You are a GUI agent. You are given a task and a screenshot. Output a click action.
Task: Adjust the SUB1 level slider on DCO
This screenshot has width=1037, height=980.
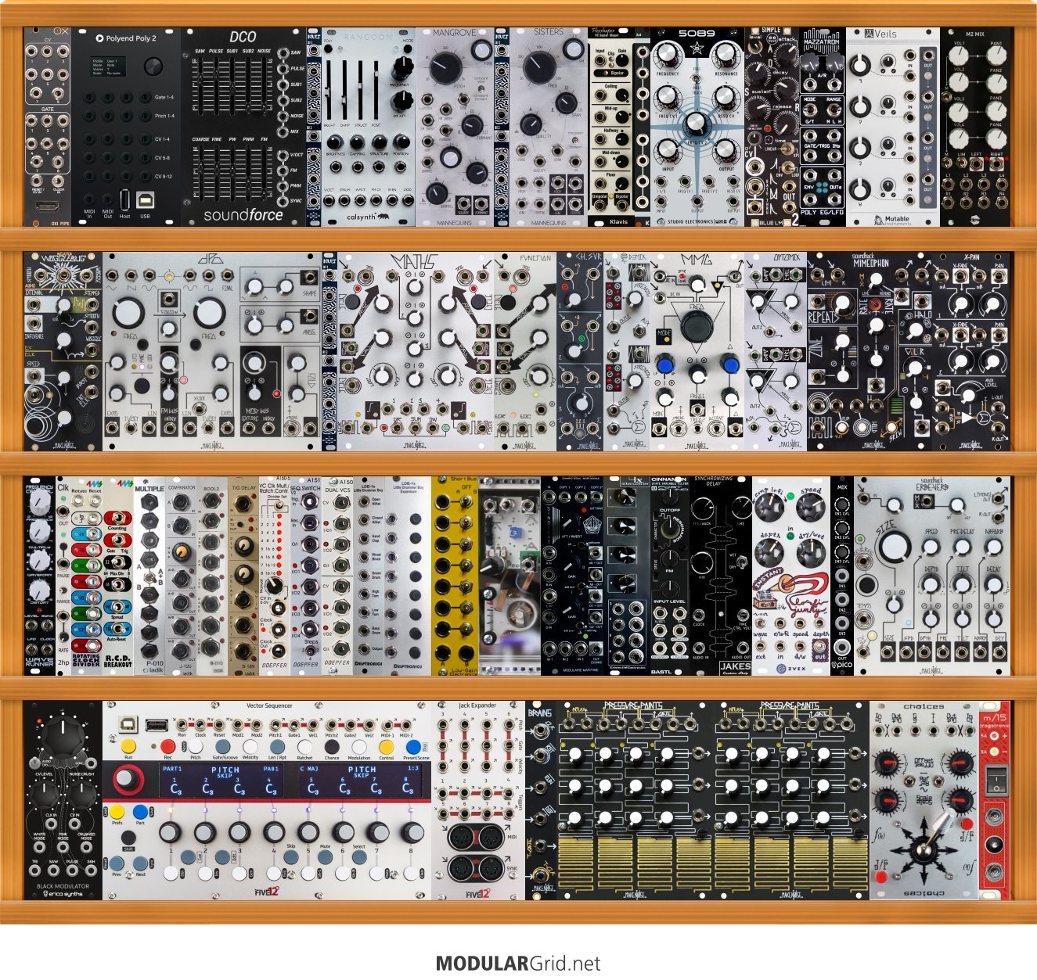[232, 86]
